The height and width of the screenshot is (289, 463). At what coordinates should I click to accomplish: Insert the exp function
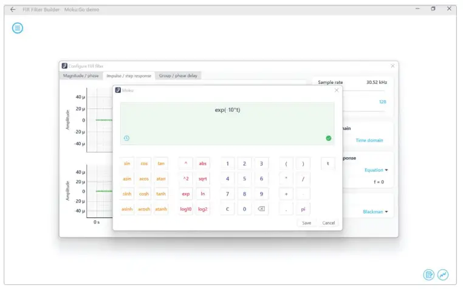click(186, 194)
